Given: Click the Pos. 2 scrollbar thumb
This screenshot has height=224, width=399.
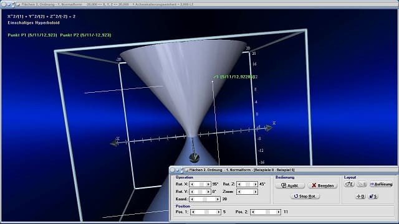Looking at the screenshot, I should (x=267, y=212).
